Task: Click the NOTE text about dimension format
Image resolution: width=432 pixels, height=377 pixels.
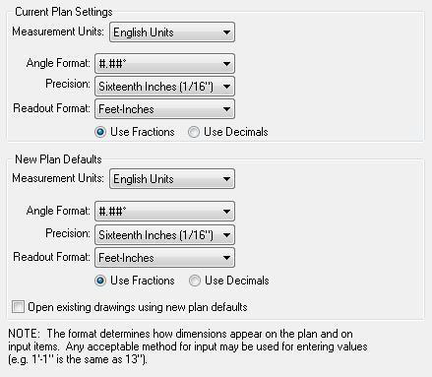Action: coord(188,346)
